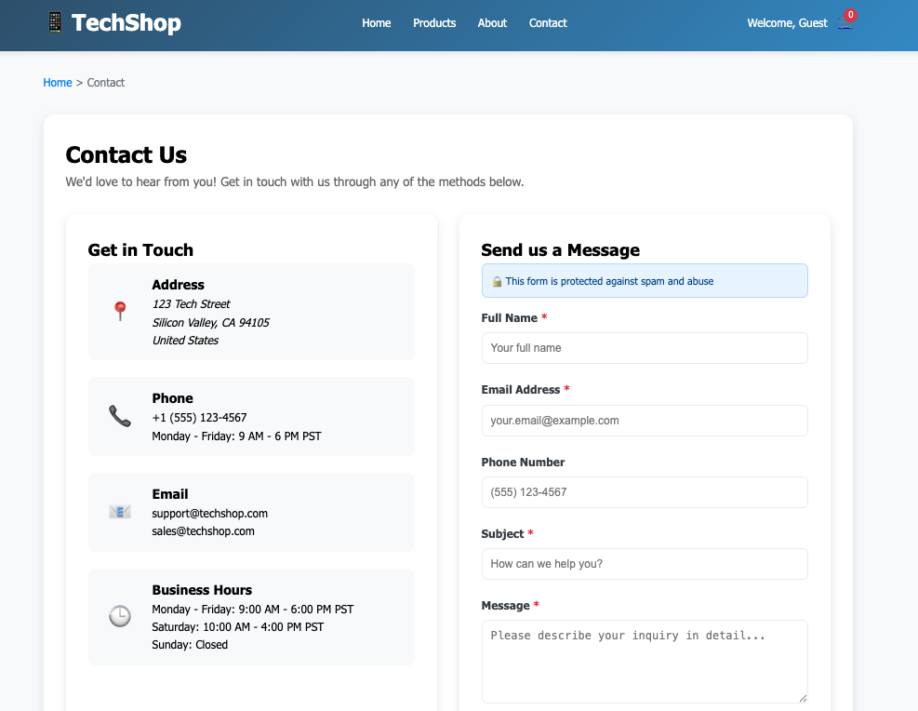Grab the Message box resize handle
The height and width of the screenshot is (711, 918).
pyautogui.click(x=803, y=698)
